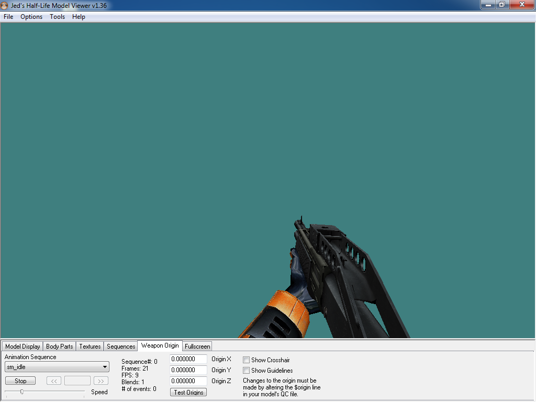This screenshot has width=536, height=402.
Task: Restore down the Model Viewer window
Action: (x=502, y=5)
